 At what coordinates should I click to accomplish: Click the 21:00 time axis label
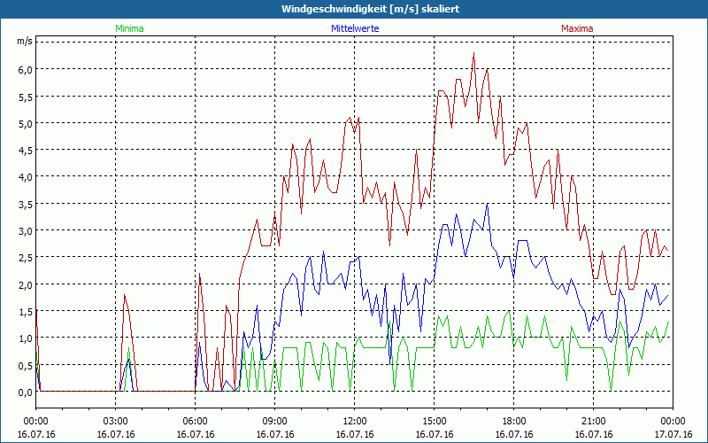click(x=593, y=422)
